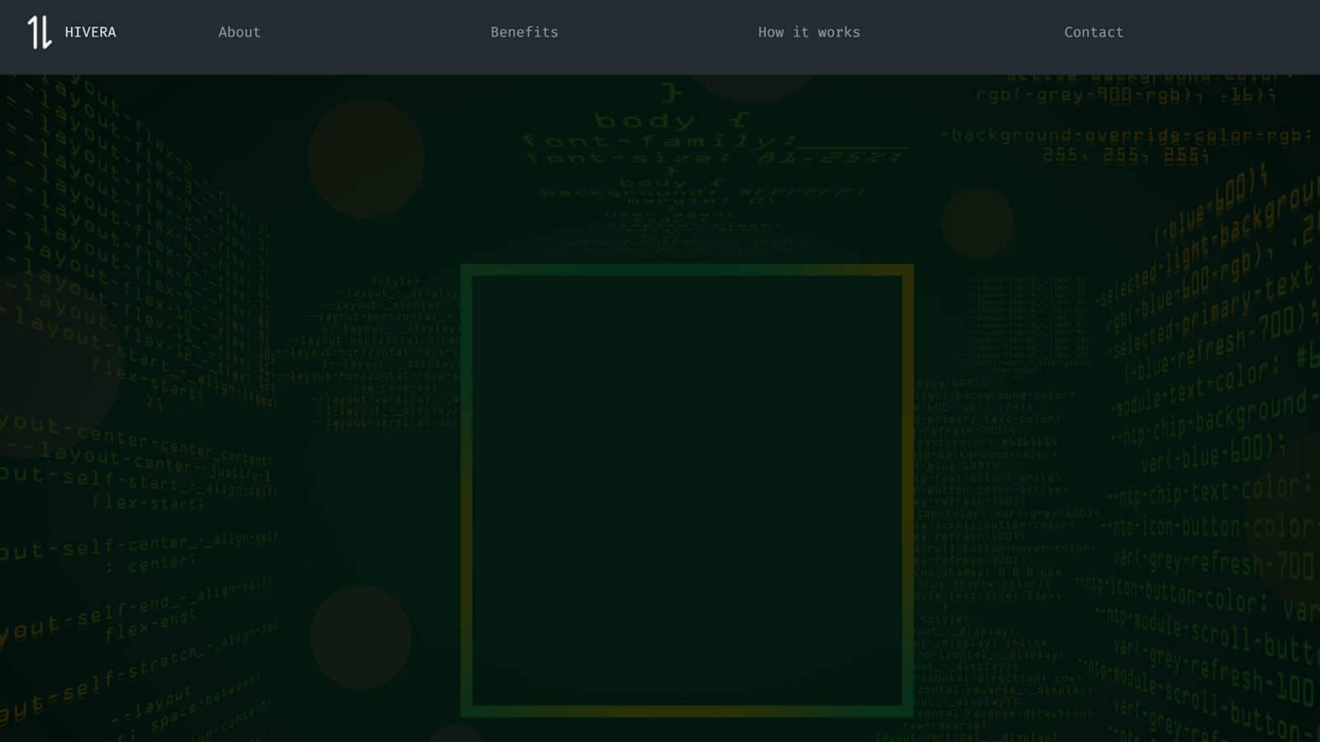Click the Hivera logo icon
Image resolution: width=1320 pixels, height=742 pixels.
pos(40,32)
